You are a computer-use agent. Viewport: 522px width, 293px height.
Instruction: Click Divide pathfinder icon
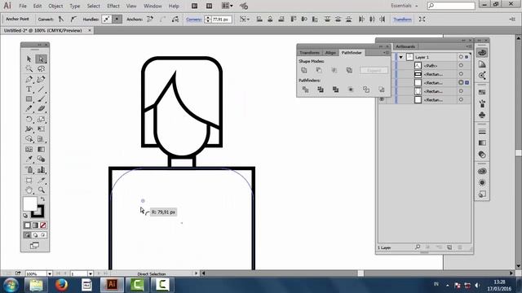(305, 90)
